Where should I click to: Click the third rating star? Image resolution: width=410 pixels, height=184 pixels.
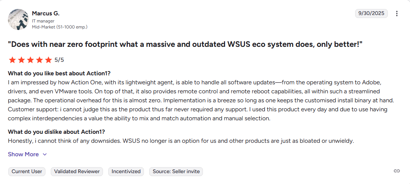pyautogui.click(x=30, y=60)
